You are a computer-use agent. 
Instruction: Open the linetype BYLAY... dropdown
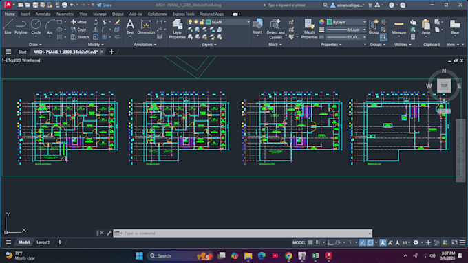coord(365,37)
